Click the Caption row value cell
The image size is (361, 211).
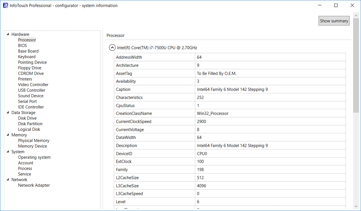pos(270,89)
